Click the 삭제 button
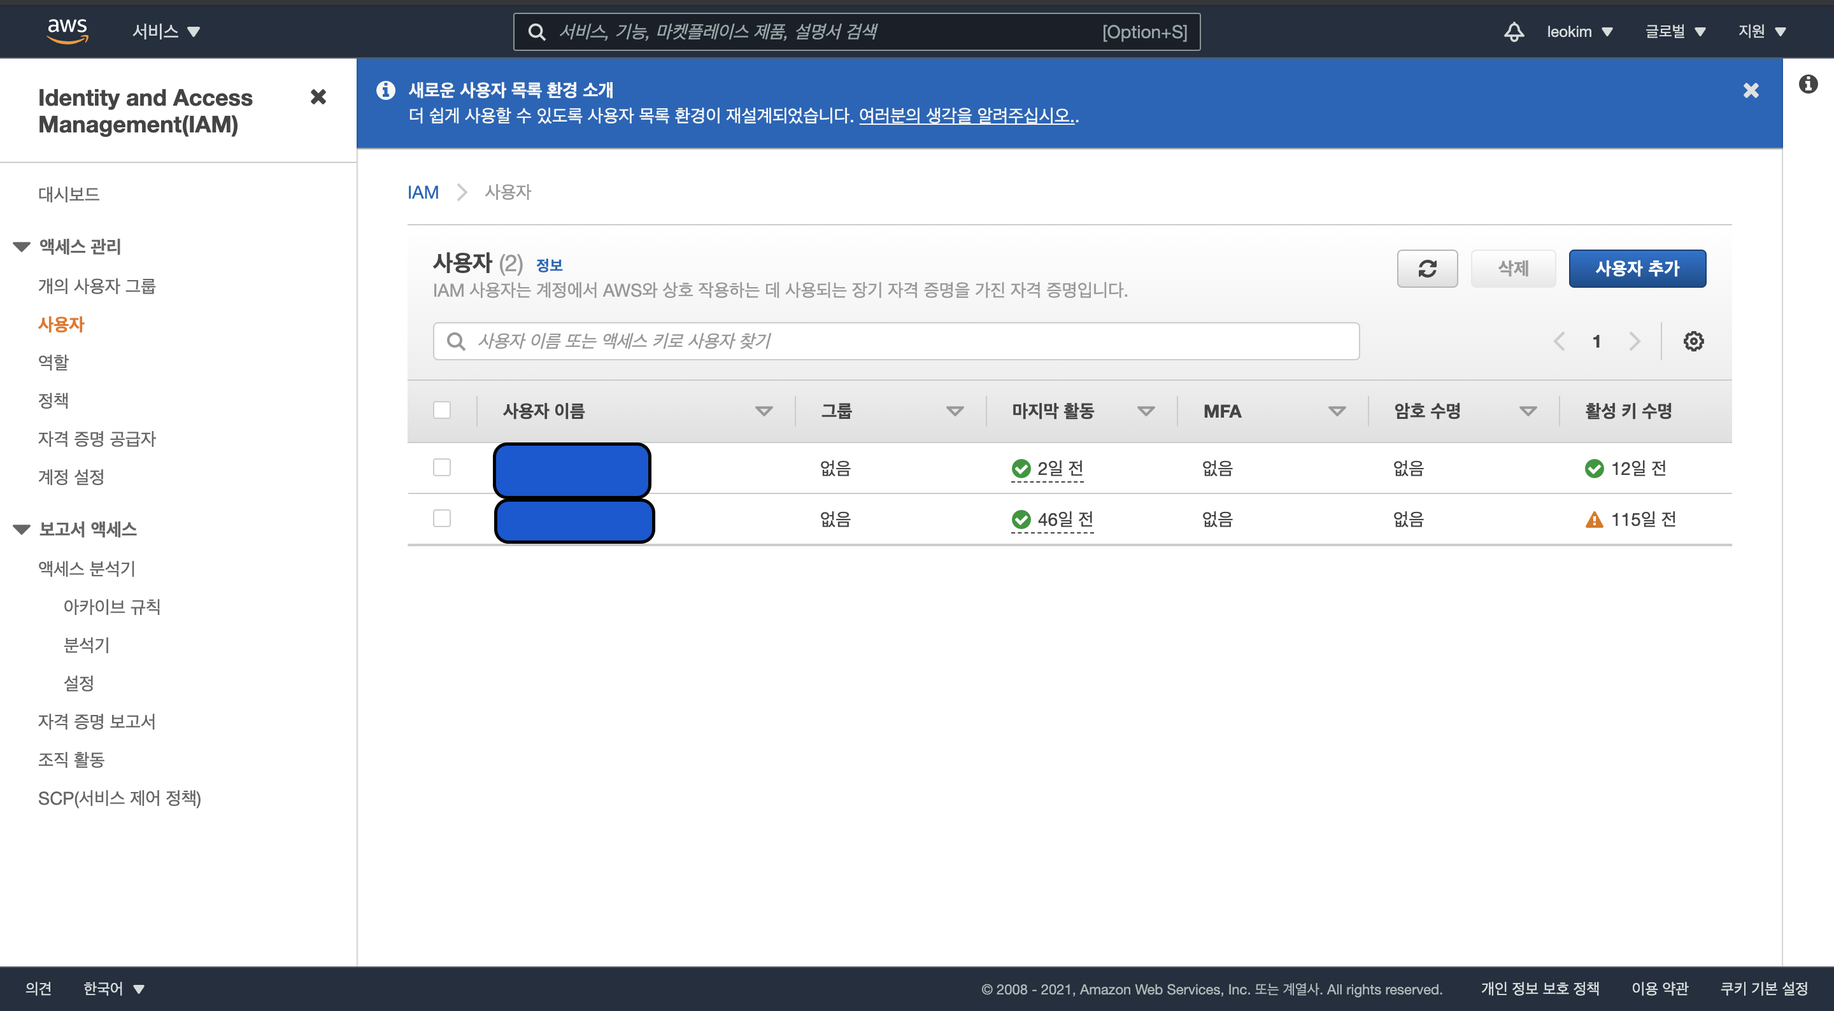Image resolution: width=1834 pixels, height=1011 pixels. coord(1513,269)
